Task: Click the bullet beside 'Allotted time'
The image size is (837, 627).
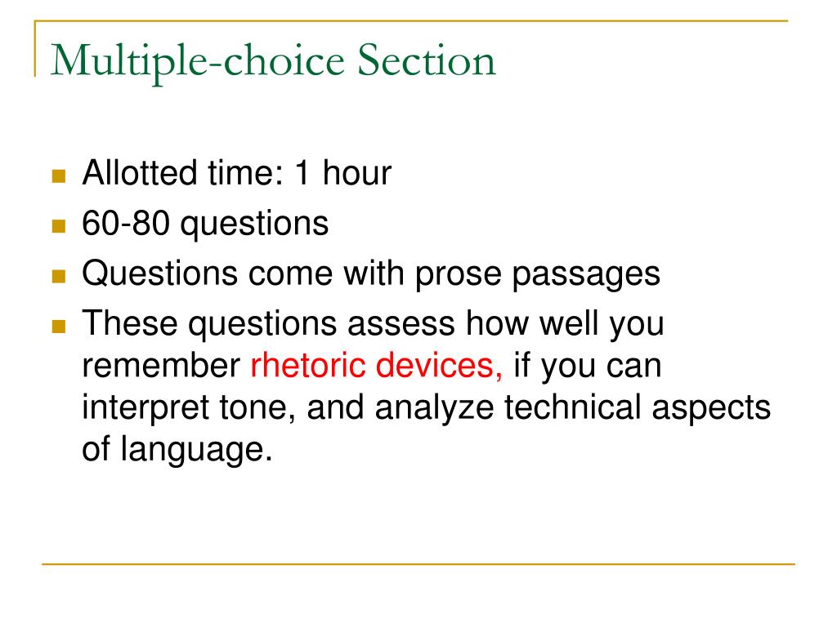Action: click(59, 176)
